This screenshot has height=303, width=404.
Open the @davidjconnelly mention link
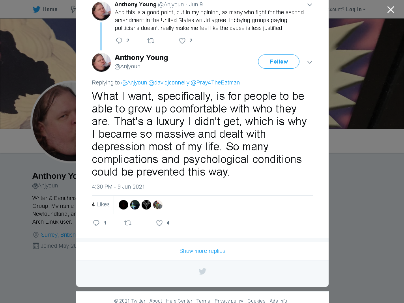tap(169, 82)
